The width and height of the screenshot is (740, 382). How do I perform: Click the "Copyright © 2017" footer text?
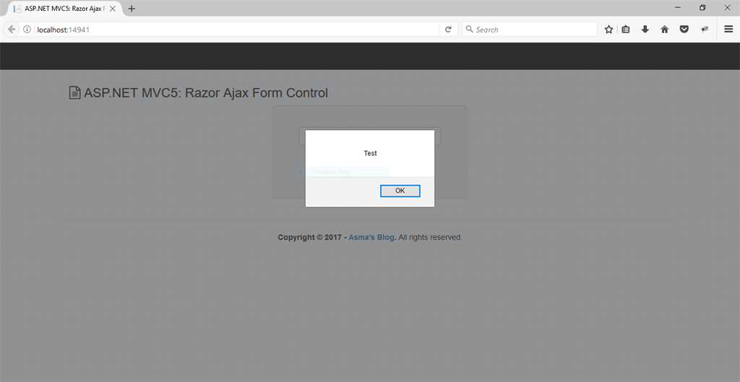309,238
